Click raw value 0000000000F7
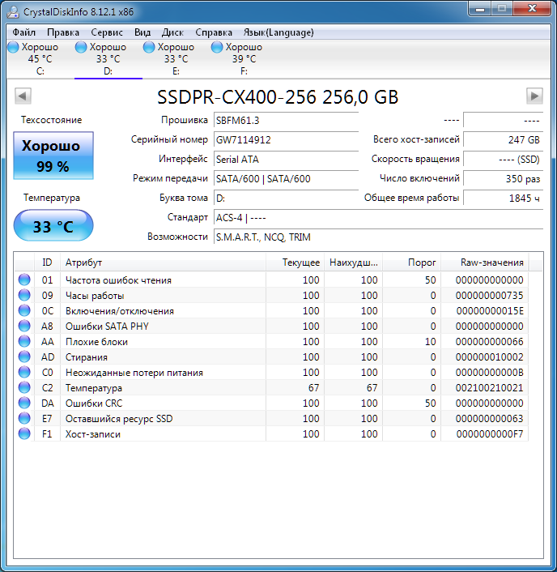Image resolution: width=557 pixels, height=572 pixels. click(x=489, y=434)
